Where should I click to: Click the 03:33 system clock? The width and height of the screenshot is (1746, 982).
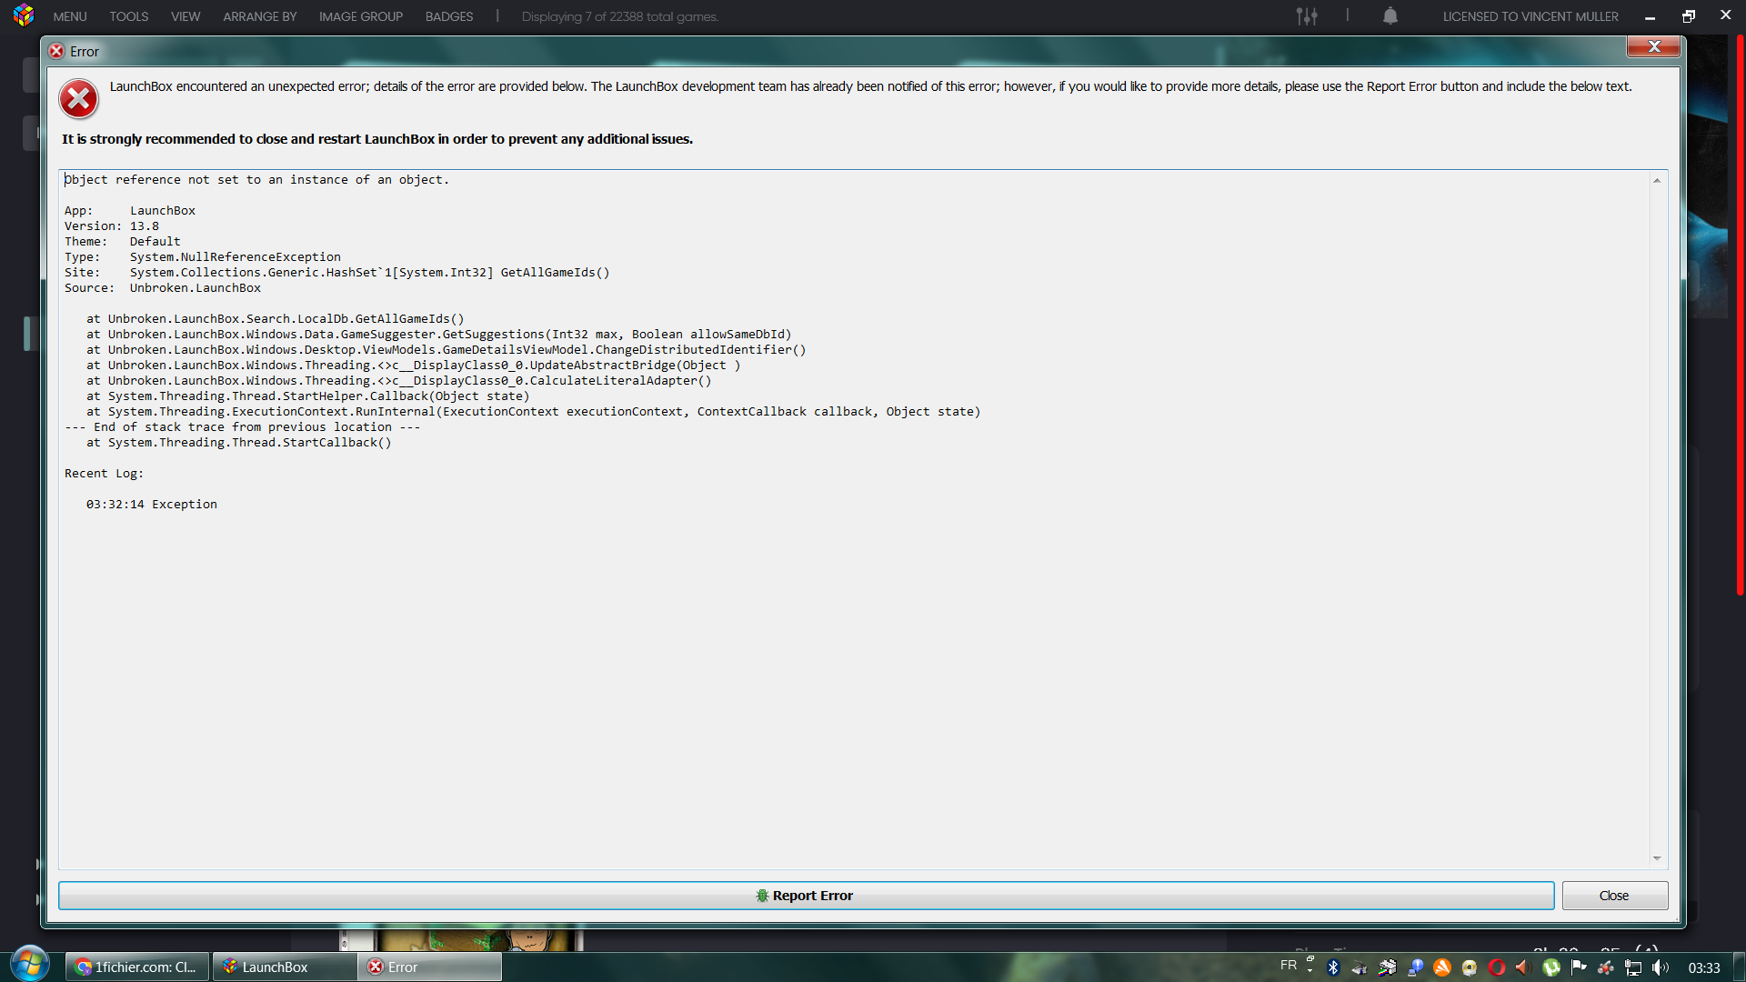point(1704,968)
